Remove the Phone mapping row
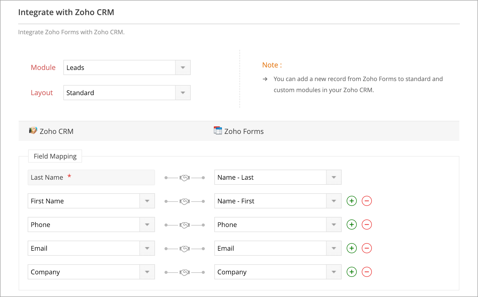478x297 pixels. [367, 225]
